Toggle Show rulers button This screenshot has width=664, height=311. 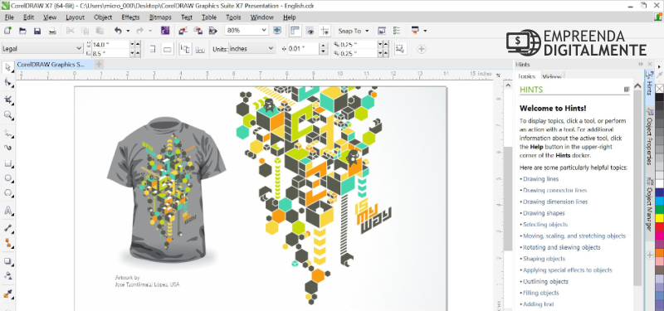tap(295, 31)
